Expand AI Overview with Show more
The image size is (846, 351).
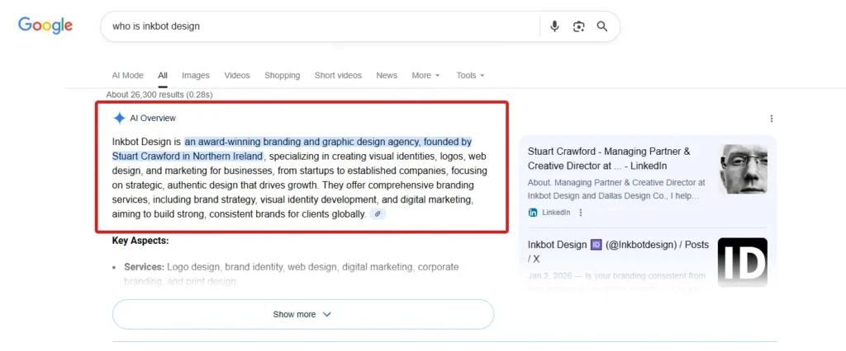[x=302, y=314]
